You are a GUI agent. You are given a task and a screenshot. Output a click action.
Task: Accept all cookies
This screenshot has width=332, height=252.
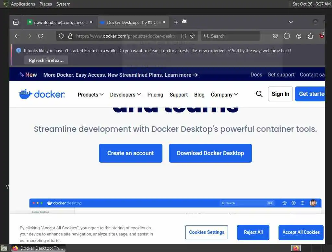click(x=301, y=232)
